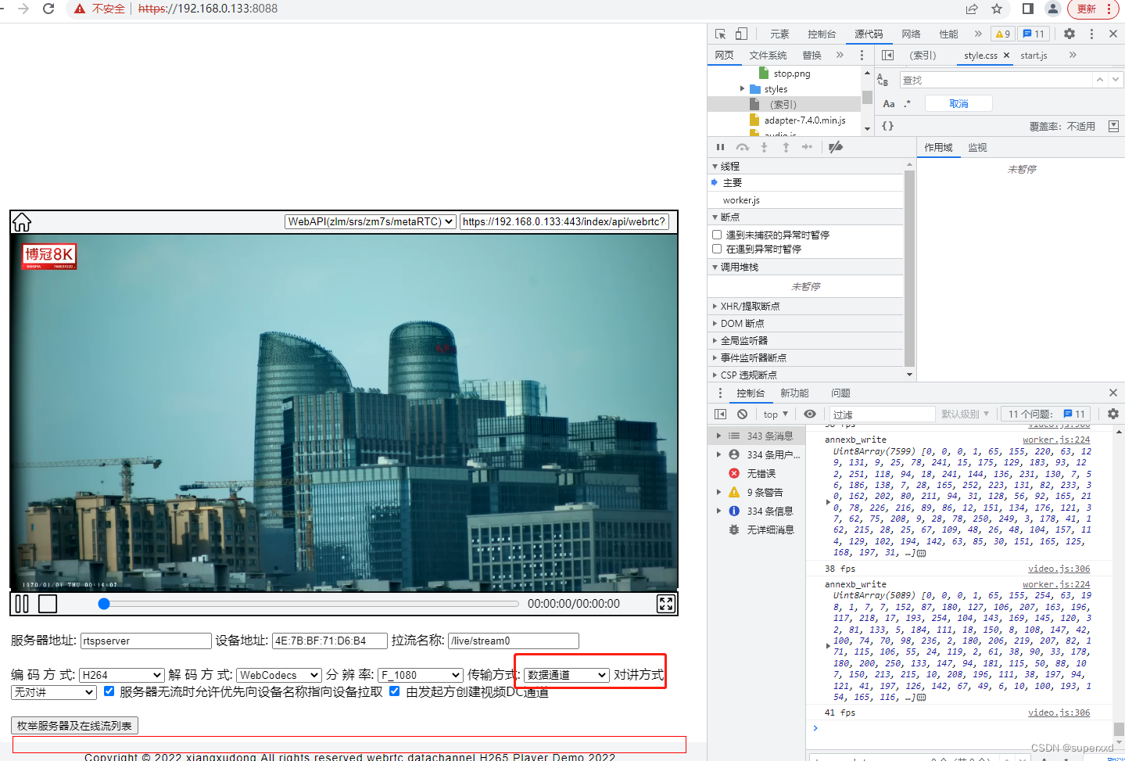Open the browser profile avatar
Viewport: 1125px width, 761px height.
1053,9
